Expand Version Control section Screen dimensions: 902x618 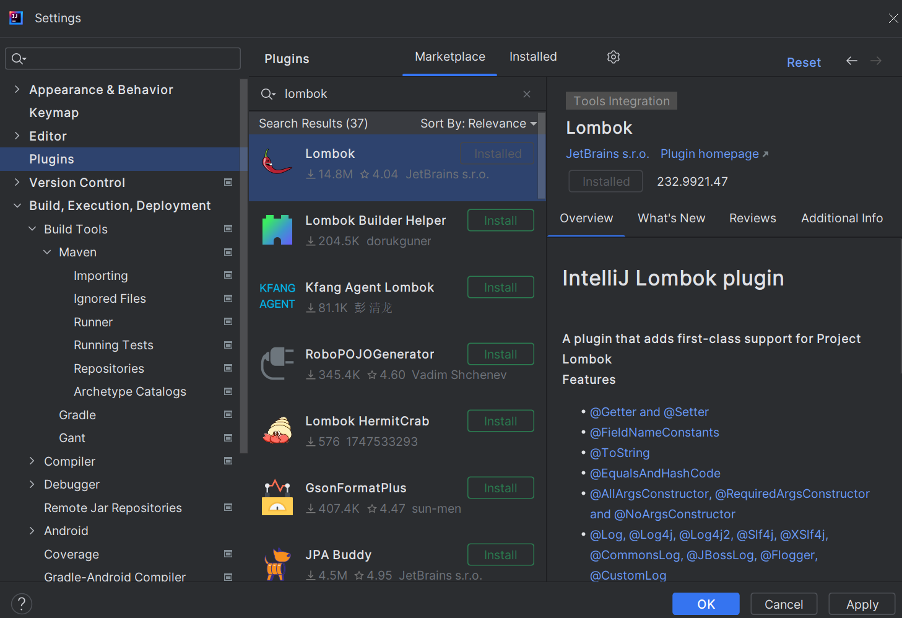17,182
